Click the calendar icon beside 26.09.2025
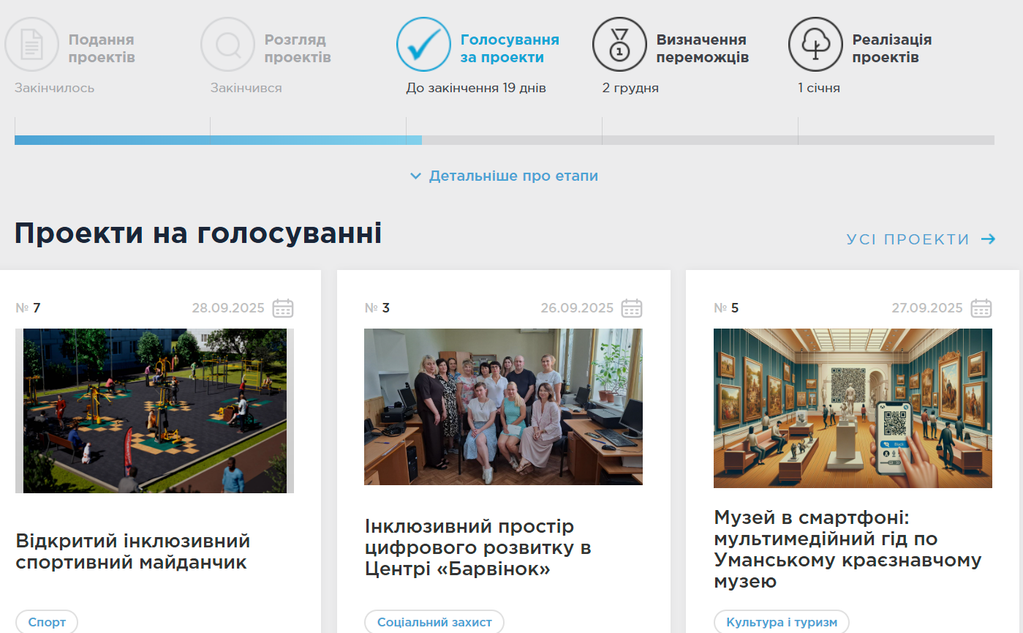 pos(633,308)
